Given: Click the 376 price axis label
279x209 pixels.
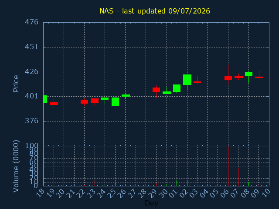Looking at the screenshot, I should (31, 121).
